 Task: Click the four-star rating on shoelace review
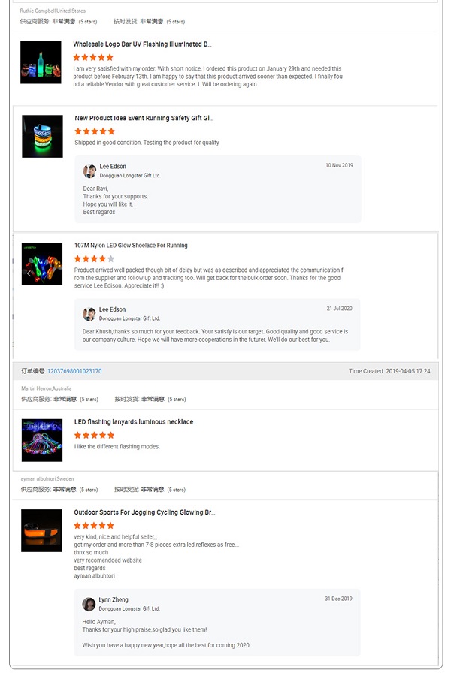pos(94,258)
